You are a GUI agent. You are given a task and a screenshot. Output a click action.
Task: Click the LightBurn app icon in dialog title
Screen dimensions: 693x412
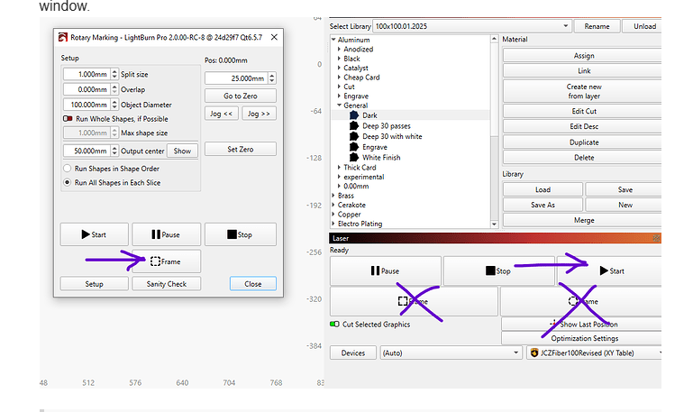63,38
